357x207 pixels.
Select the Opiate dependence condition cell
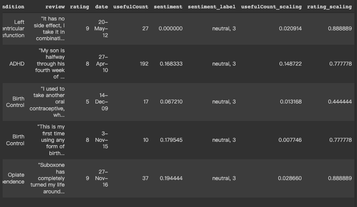click(x=13, y=178)
